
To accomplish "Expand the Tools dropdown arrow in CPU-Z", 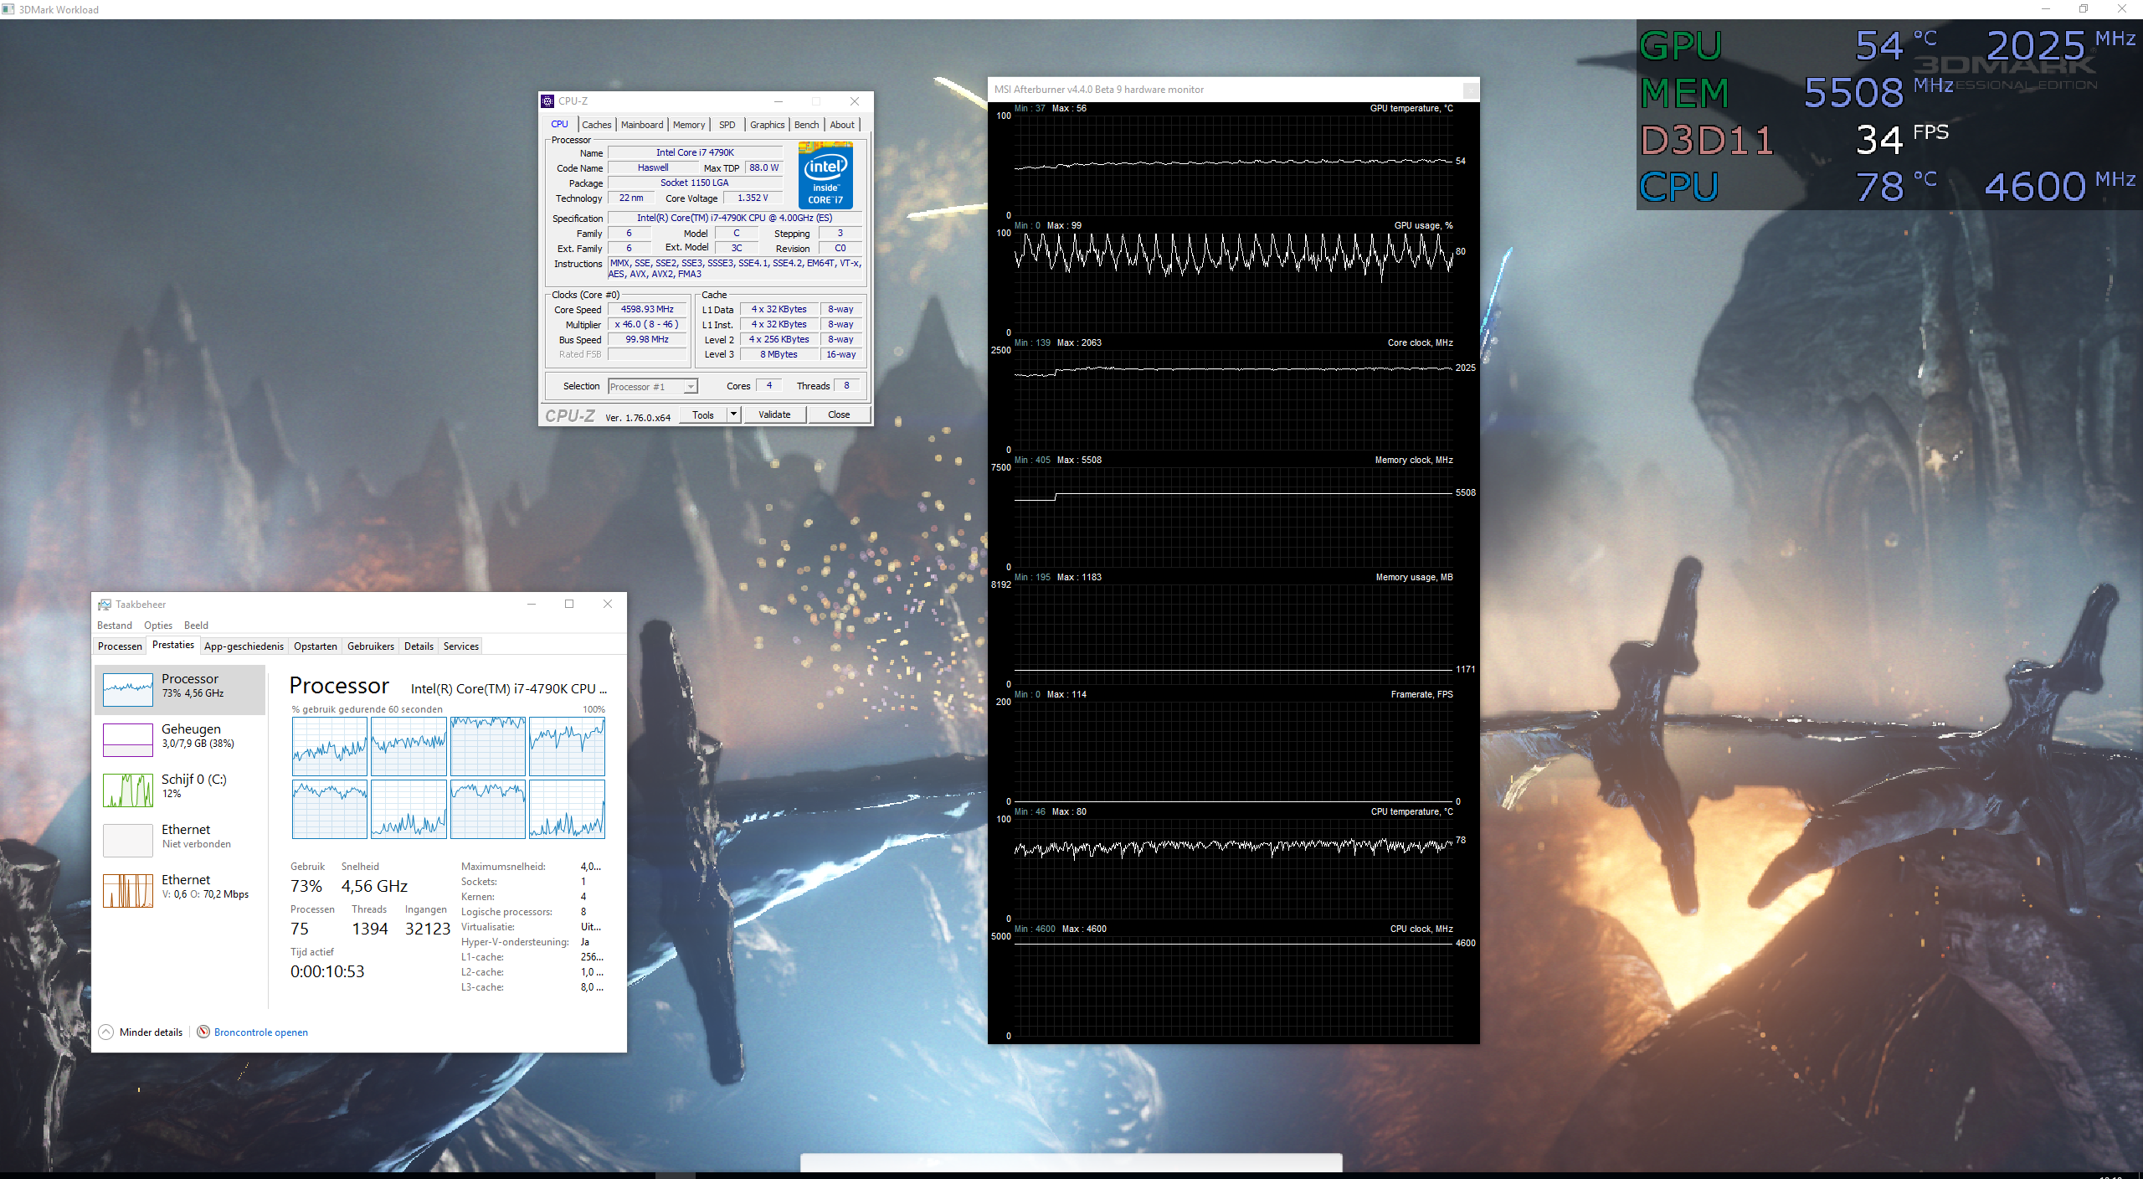I will point(733,414).
